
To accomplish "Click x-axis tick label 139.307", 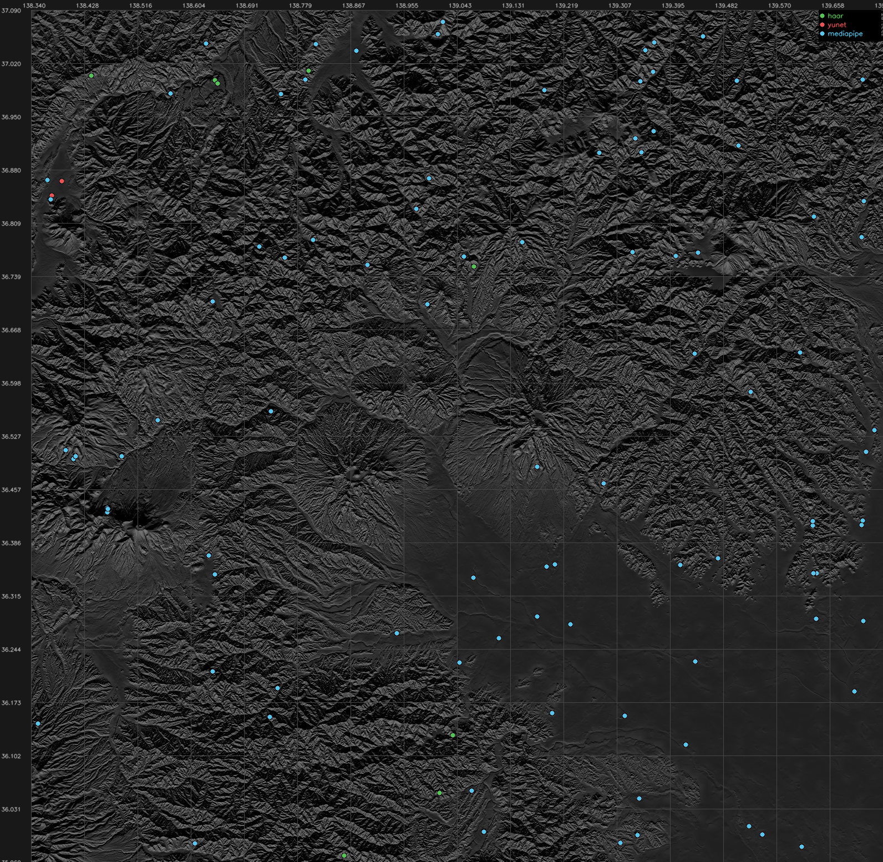I will pyautogui.click(x=620, y=6).
